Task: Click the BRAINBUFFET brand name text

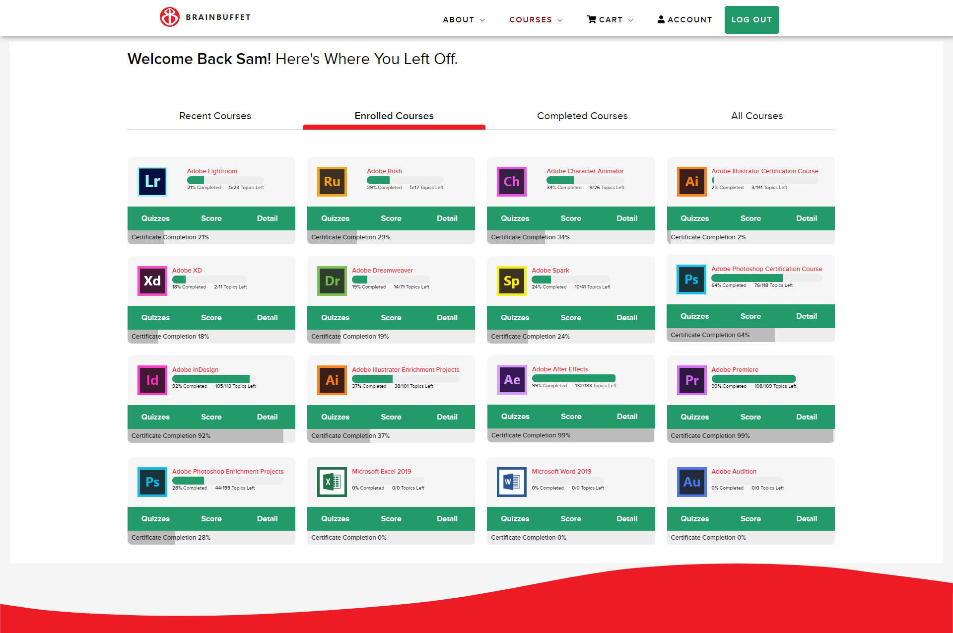Action: [x=218, y=17]
